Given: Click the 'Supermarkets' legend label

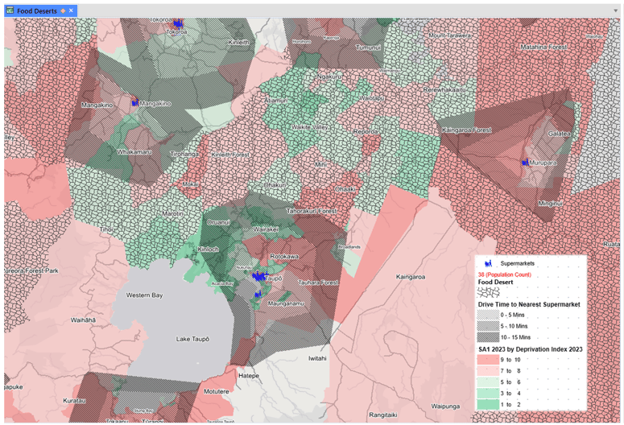Looking at the screenshot, I should (x=518, y=263).
